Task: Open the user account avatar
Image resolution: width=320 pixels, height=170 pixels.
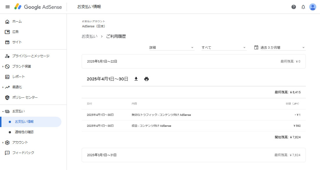Action: click(312, 7)
